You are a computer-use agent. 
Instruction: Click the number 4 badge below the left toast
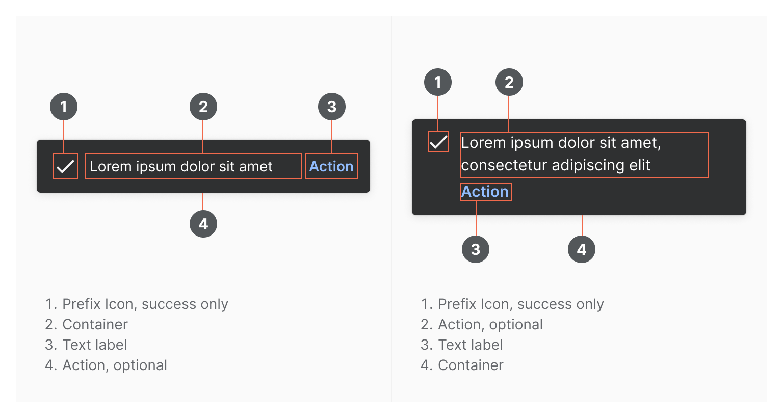[x=203, y=224]
